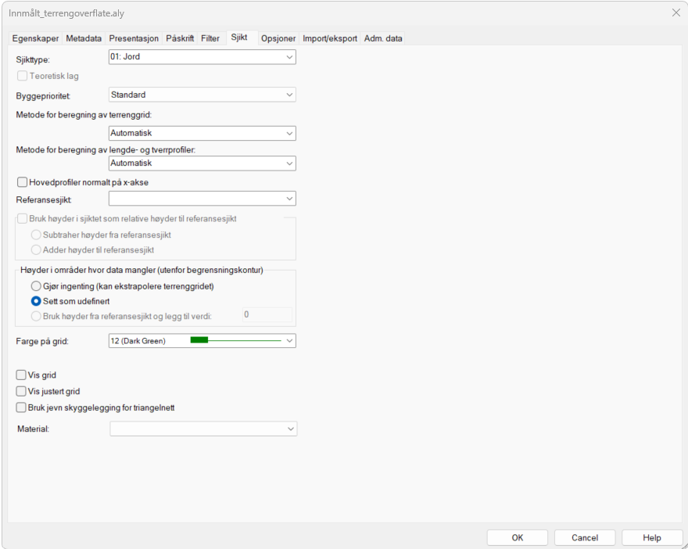Enable Bruk jevn skyggelegging for triangelnett
688x549 pixels.
pos(22,407)
